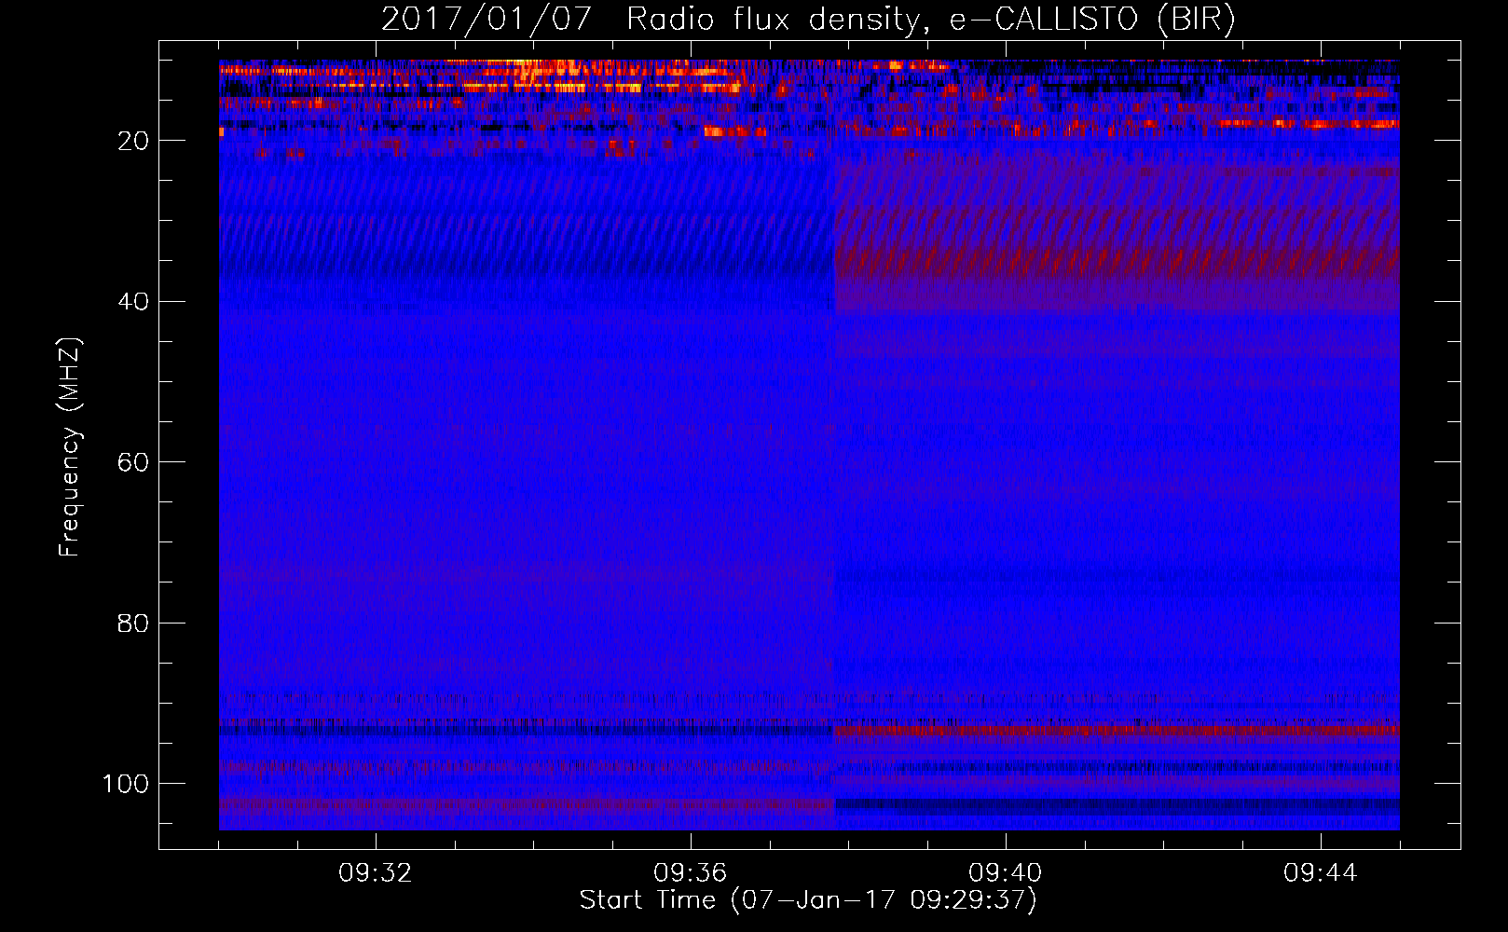This screenshot has height=932, width=1508.
Task: Click the 09:32 time tick label
Action: tap(376, 873)
